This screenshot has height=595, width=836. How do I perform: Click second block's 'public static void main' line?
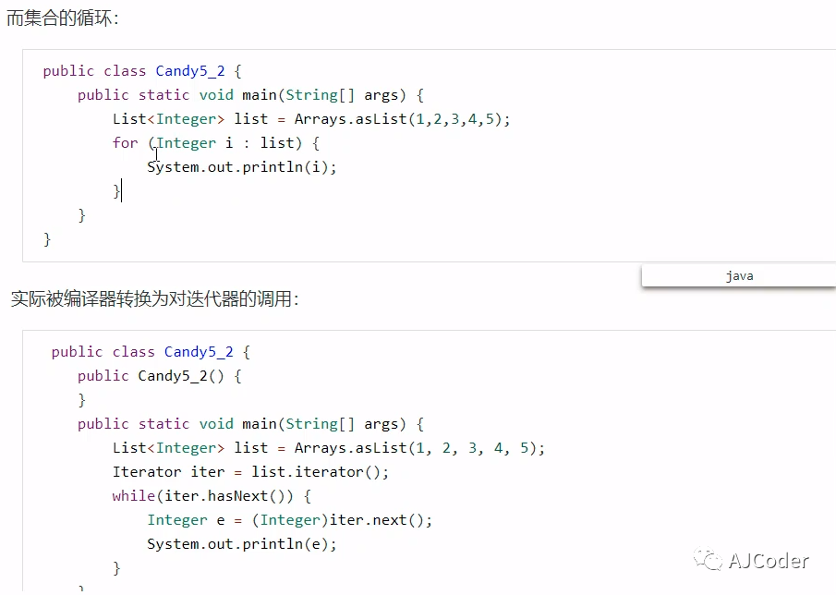tap(250, 424)
